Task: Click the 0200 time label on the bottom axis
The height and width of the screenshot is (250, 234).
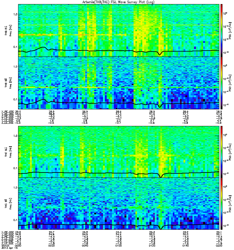Action: [219, 246]
